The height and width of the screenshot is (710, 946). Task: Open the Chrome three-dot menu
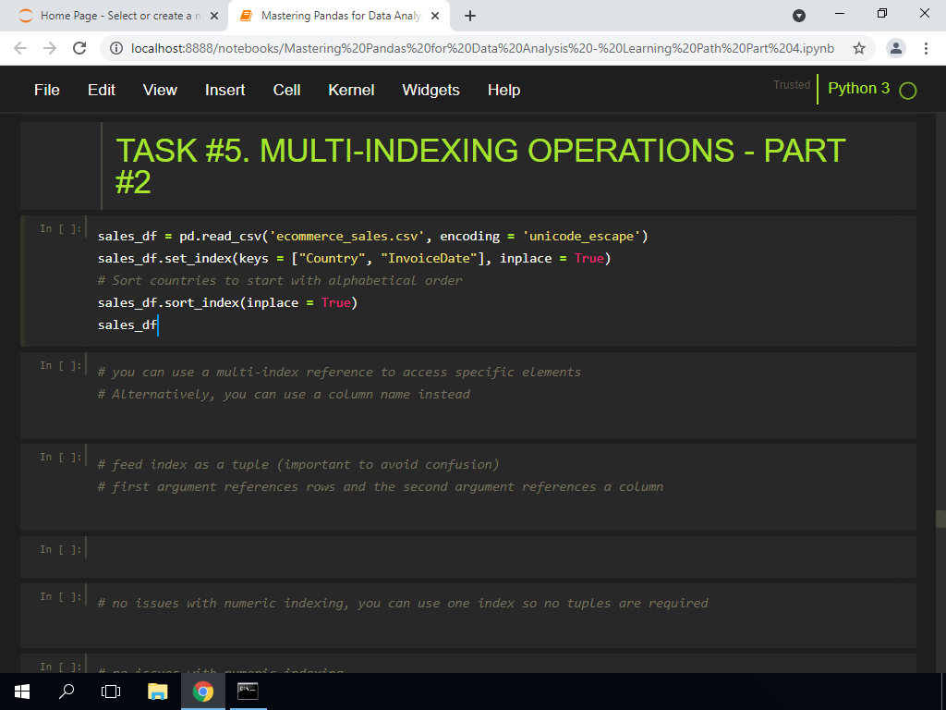click(926, 48)
